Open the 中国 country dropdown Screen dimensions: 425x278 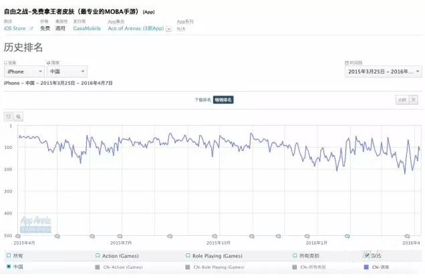click(x=67, y=72)
